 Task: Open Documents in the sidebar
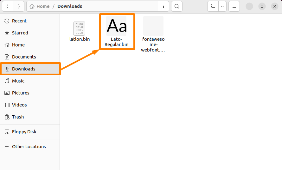30,57
